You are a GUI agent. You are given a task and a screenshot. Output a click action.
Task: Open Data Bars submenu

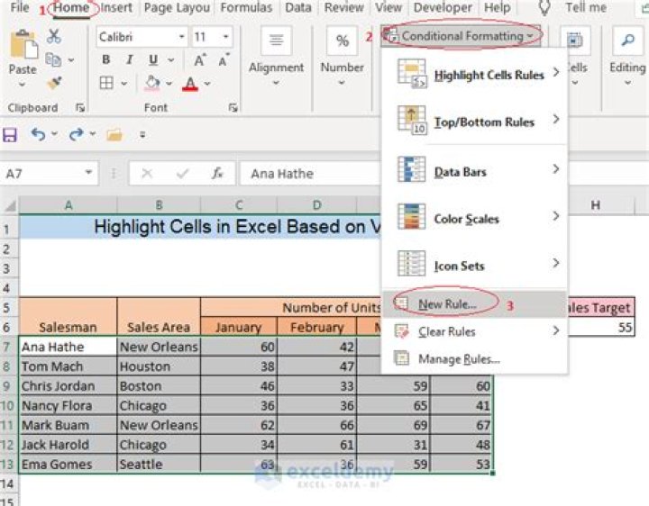(x=475, y=170)
